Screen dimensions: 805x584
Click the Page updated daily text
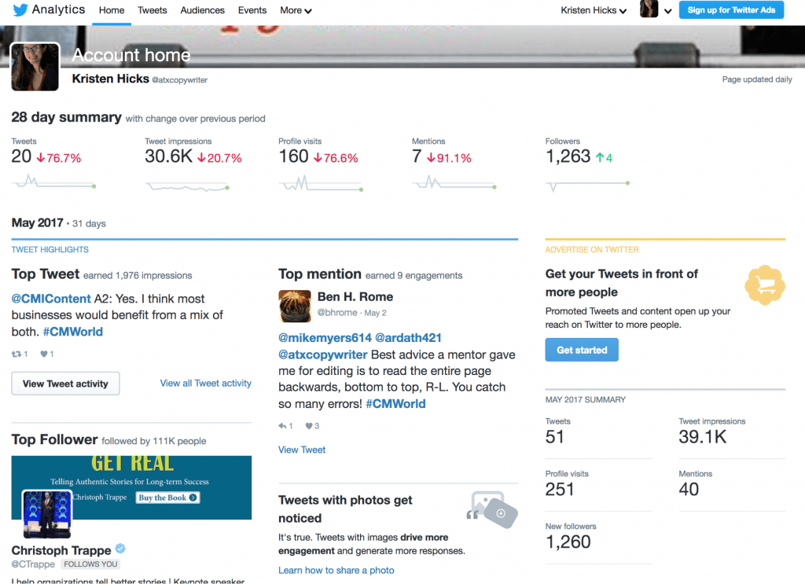(757, 79)
